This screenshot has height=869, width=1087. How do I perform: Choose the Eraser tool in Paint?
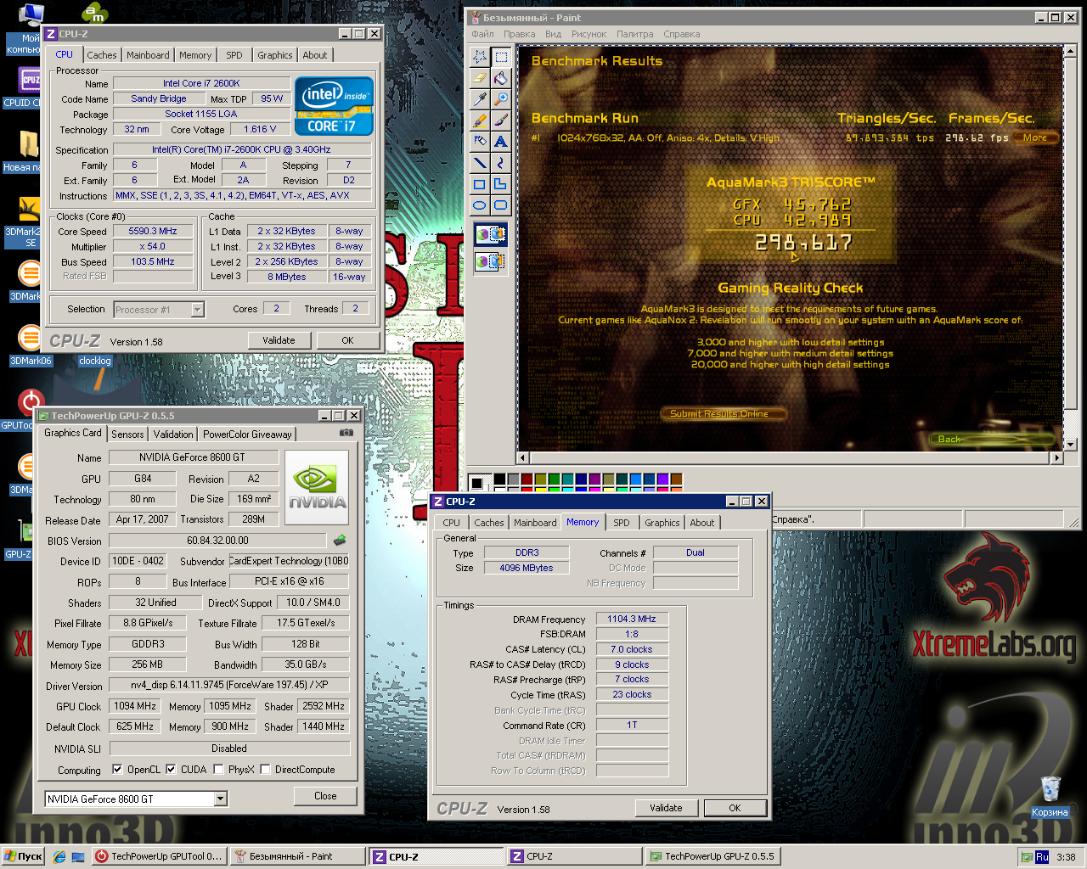pyautogui.click(x=480, y=78)
